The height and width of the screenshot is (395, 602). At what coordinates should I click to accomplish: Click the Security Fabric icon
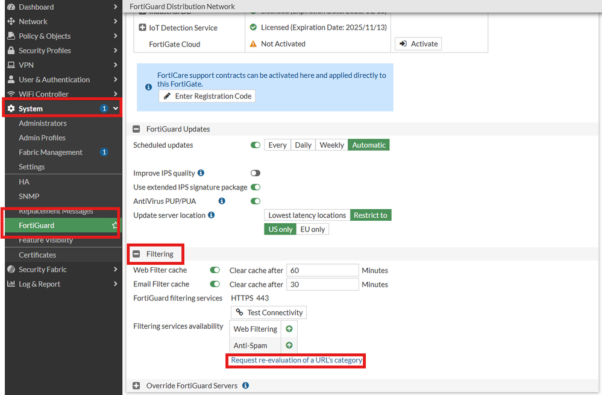click(x=11, y=270)
